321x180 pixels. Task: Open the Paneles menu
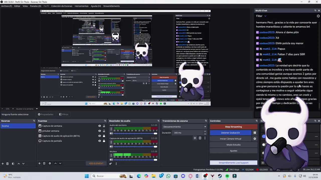[36, 6]
